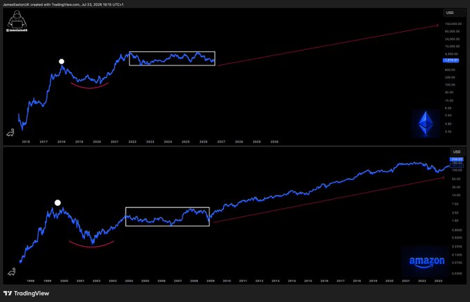Click the 24,000.00 price level label
The height and width of the screenshot is (302, 470).
(x=453, y=39)
